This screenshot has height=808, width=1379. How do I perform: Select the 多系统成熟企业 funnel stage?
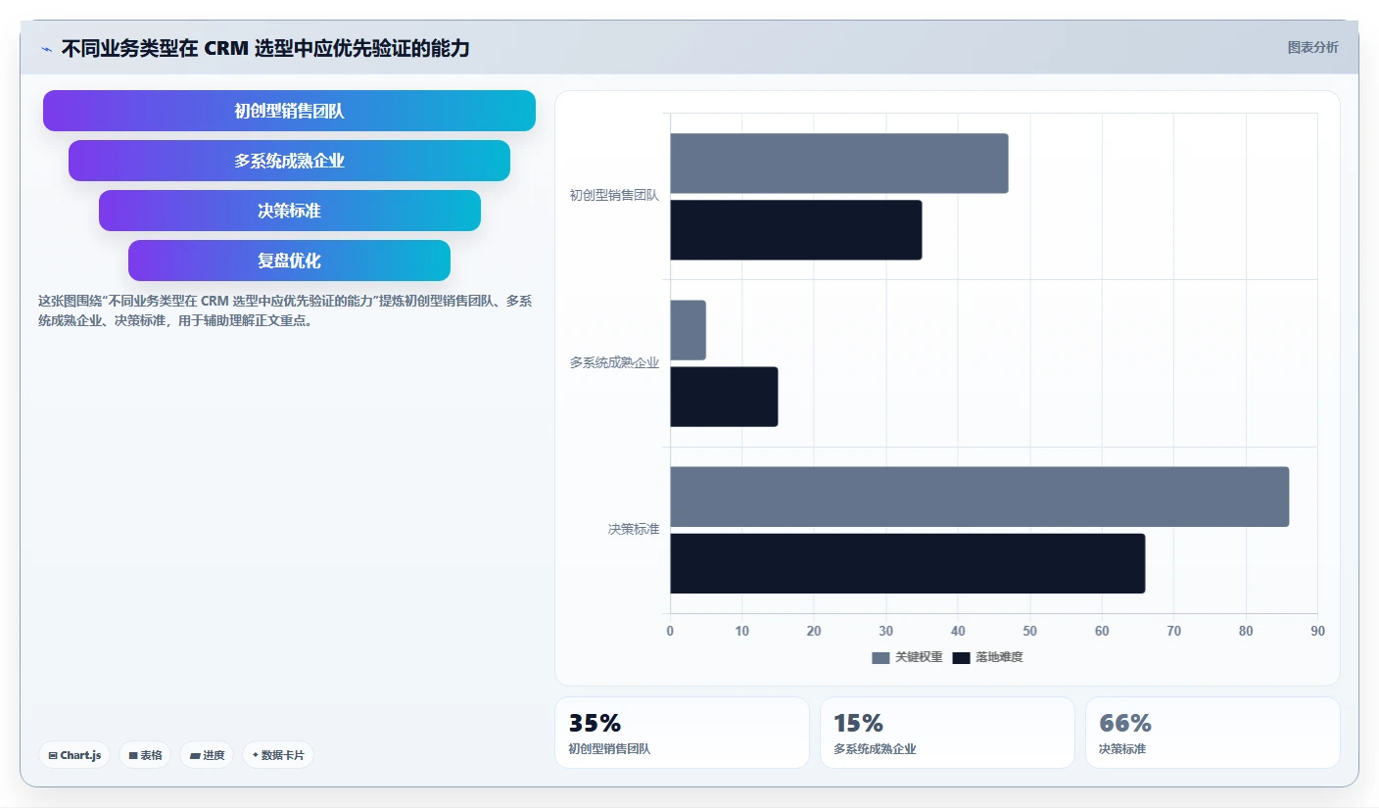(289, 161)
